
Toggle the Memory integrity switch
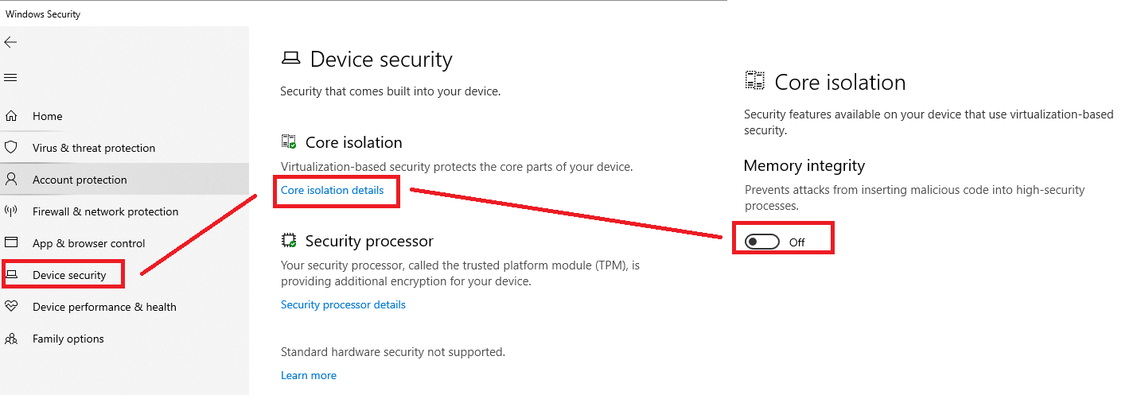[x=763, y=242]
